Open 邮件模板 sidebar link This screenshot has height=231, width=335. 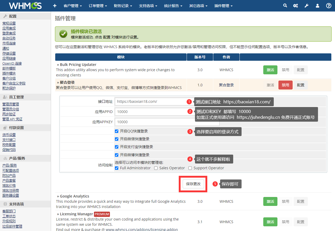tap(9, 68)
